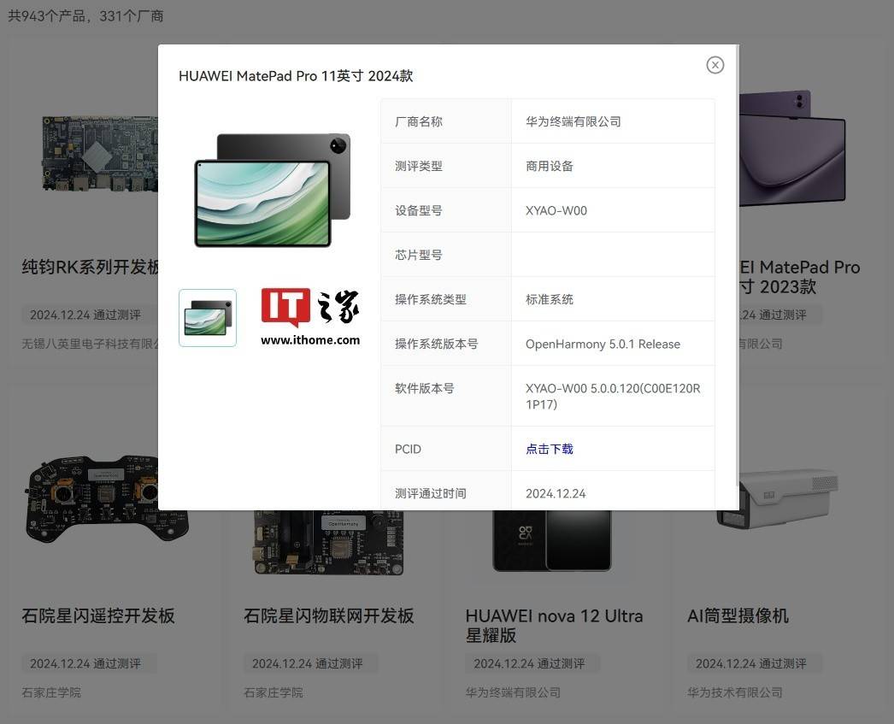Click the 操作系统版本号 label

click(x=436, y=344)
